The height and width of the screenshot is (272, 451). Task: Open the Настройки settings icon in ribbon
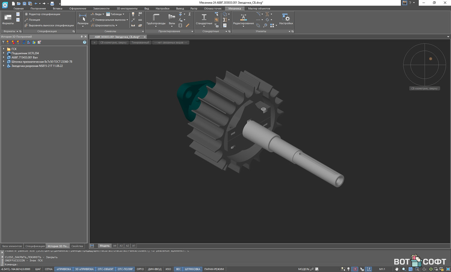point(286,19)
